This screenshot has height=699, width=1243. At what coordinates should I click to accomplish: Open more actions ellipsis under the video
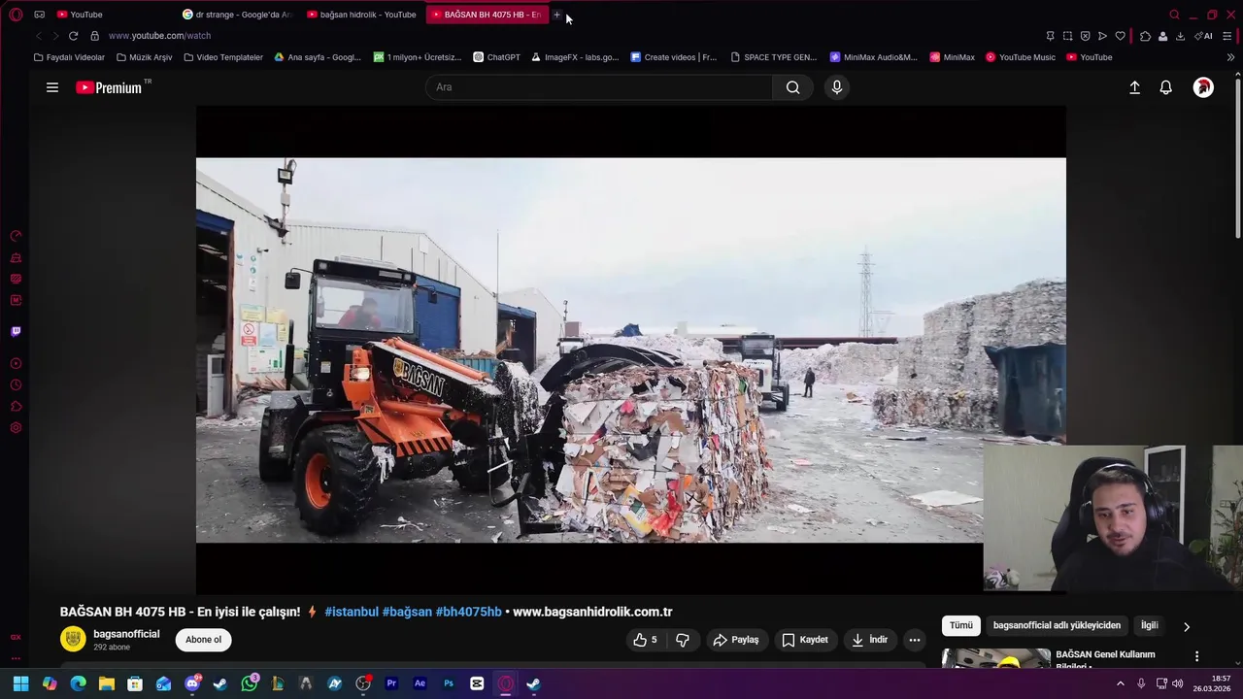[914, 640]
